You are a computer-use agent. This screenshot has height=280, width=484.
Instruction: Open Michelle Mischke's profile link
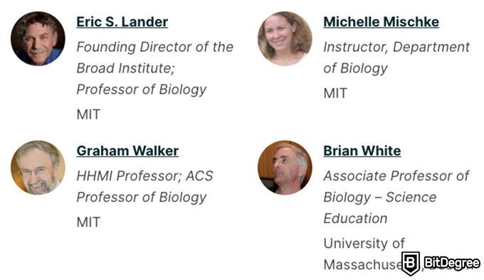click(x=382, y=22)
